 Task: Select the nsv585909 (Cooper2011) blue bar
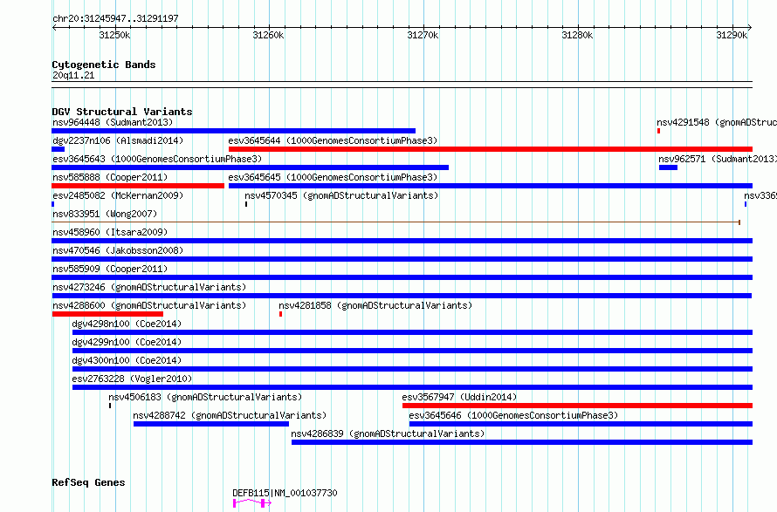pos(402,277)
